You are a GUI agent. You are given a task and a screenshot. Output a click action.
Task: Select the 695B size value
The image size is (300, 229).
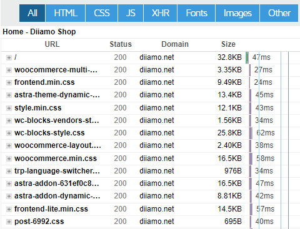(x=233, y=222)
